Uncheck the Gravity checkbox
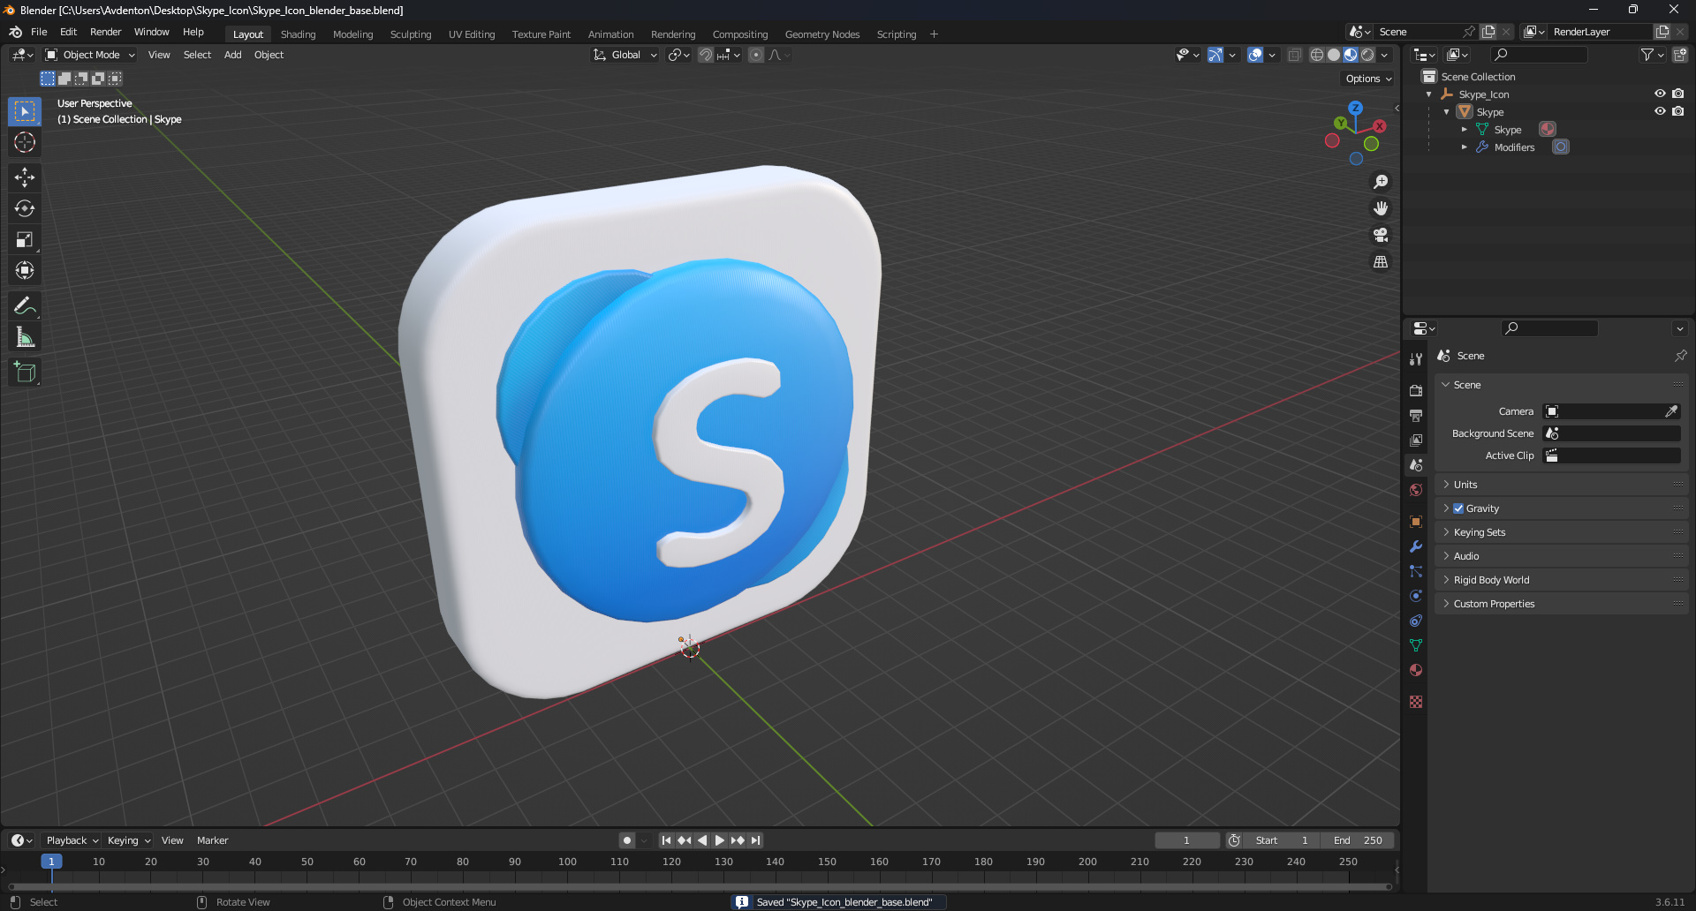Image resolution: width=1696 pixels, height=911 pixels. (1458, 508)
